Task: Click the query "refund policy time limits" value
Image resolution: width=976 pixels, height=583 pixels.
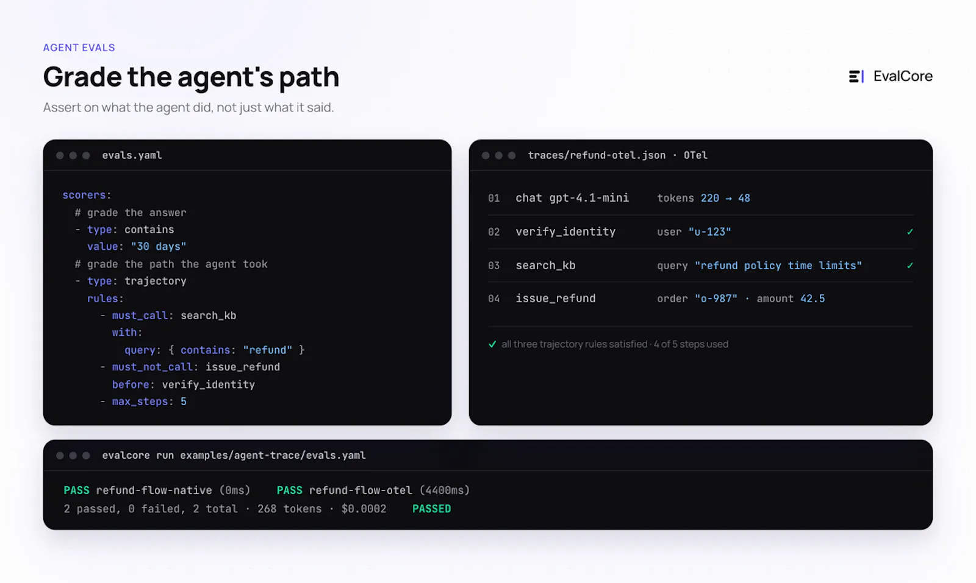Action: point(759,266)
